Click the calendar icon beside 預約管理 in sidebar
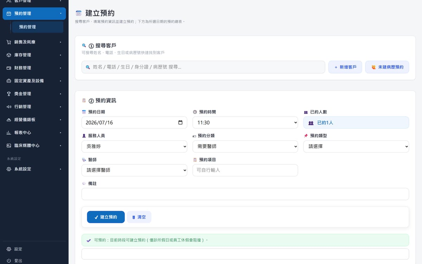 coord(9,13)
